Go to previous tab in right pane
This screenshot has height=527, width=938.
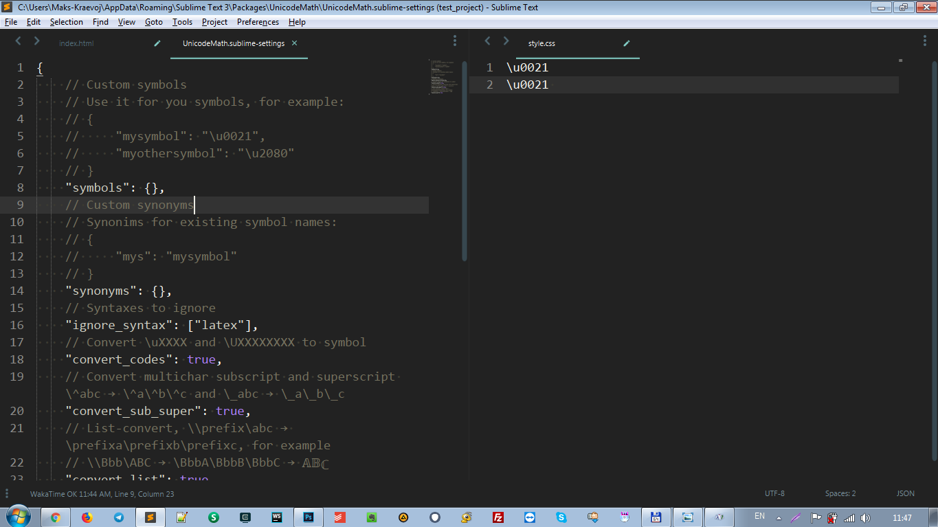[x=488, y=41]
